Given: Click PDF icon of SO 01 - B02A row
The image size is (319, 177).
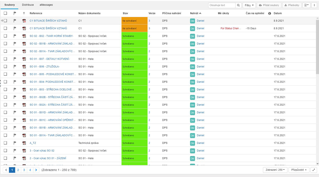Looking at the screenshot, I should [x=24, y=105].
